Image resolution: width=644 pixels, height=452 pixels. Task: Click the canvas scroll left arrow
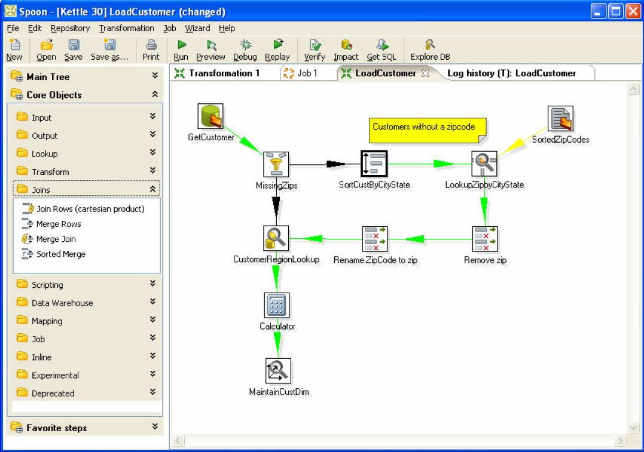[x=178, y=441]
